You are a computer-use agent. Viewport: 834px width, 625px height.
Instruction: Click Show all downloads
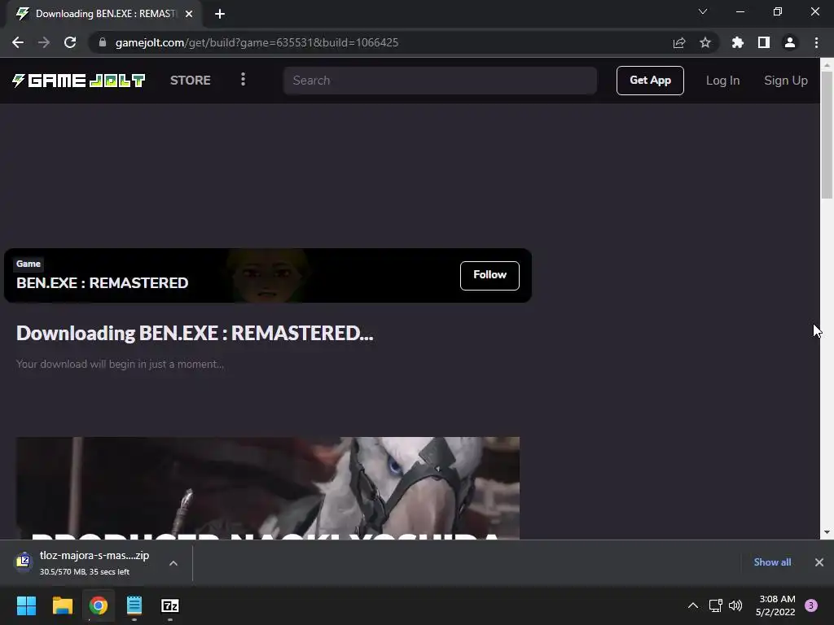click(x=772, y=562)
